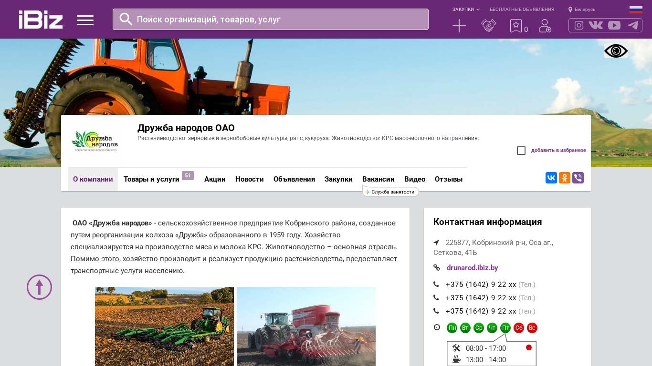Click the 51 badge on Товары и услуги

tap(188, 176)
